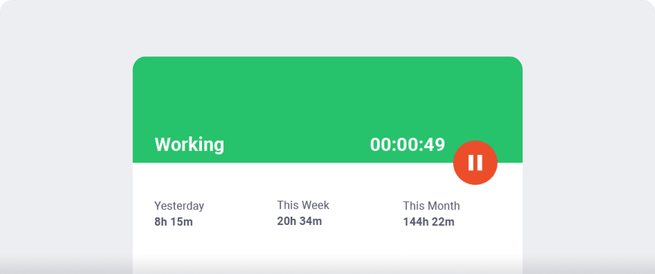
Task: Click the leading "00" hours digits in timer
Action: click(x=380, y=144)
